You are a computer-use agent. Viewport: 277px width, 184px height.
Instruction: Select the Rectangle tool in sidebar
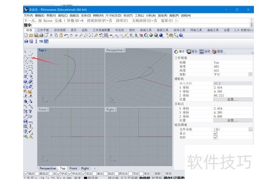[30, 67]
